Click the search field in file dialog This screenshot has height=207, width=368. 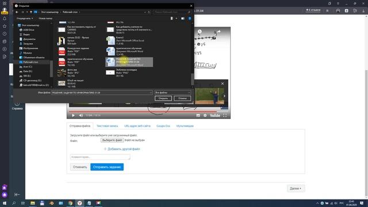pyautogui.click(x=172, y=12)
